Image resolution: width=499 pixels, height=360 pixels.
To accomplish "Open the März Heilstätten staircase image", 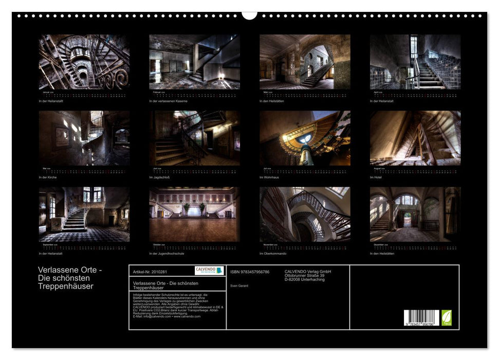I will [x=305, y=62].
